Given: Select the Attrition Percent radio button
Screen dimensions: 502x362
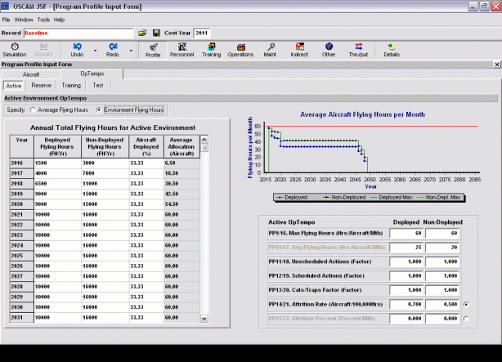Looking at the screenshot, I should pos(466,319).
